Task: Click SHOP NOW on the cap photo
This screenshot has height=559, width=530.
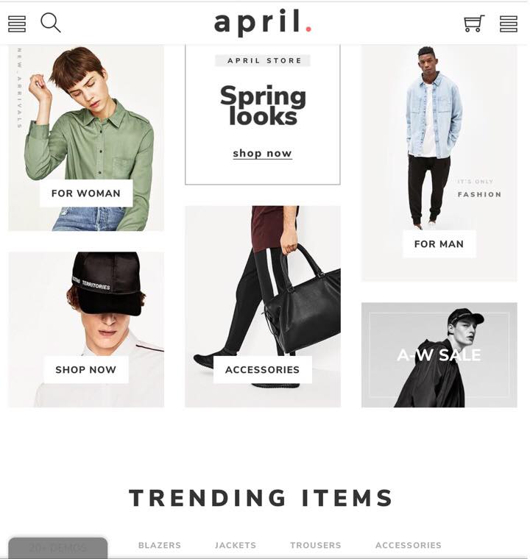Action: click(85, 370)
